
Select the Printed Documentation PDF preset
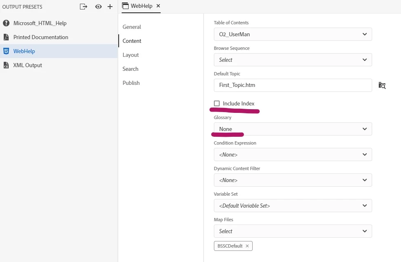[40, 37]
